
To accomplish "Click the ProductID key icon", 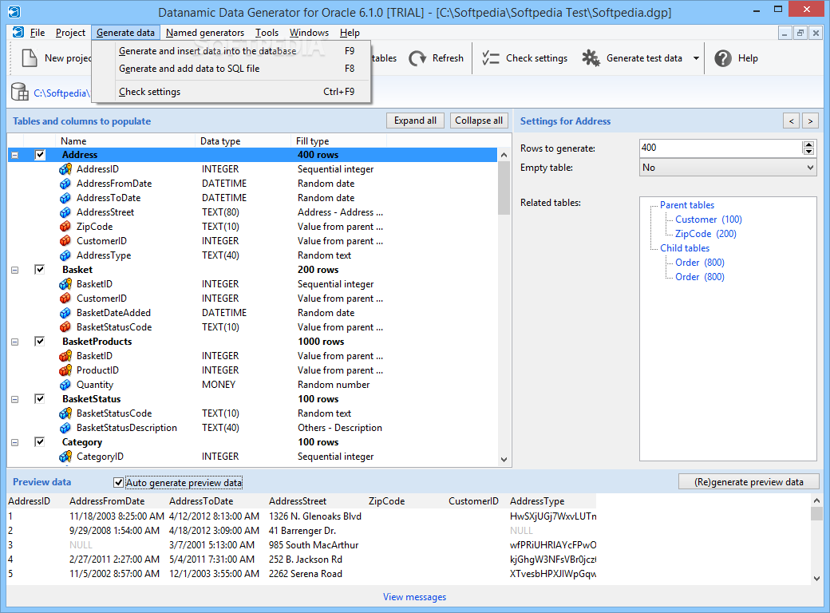I will pyautogui.click(x=65, y=370).
